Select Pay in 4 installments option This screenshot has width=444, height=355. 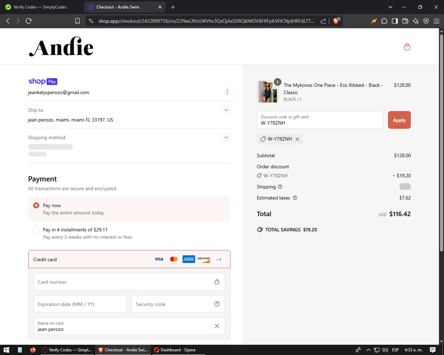coord(36,230)
